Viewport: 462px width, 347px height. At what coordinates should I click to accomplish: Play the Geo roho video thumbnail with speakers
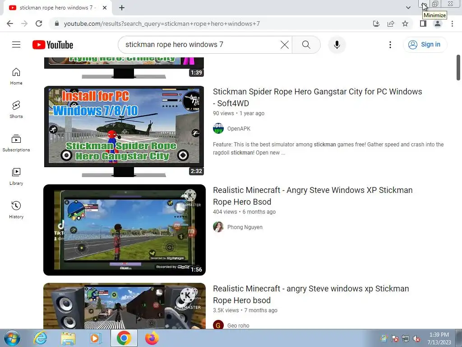click(125, 306)
